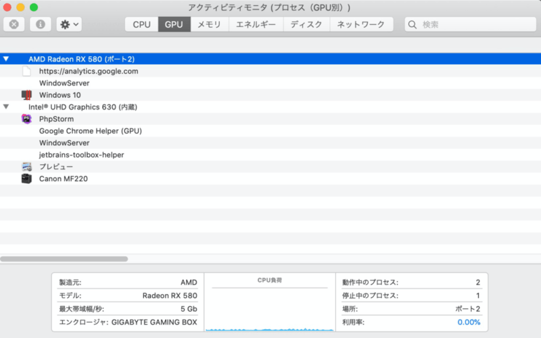Click the 場所 value ポート2
The height and width of the screenshot is (338, 541).
467,309
